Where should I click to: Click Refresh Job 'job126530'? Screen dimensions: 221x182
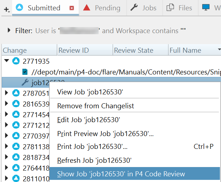94,160
